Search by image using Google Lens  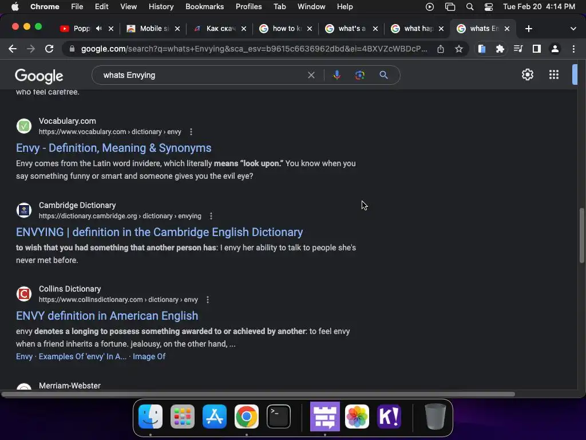pyautogui.click(x=359, y=75)
